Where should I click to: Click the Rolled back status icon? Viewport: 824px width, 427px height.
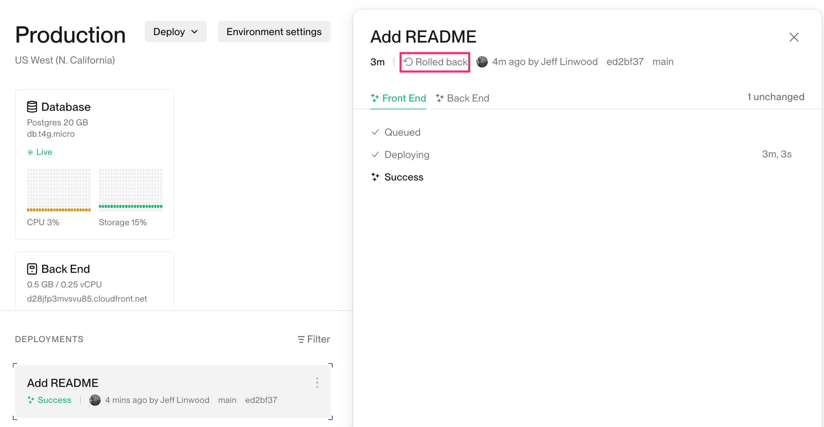pos(408,62)
